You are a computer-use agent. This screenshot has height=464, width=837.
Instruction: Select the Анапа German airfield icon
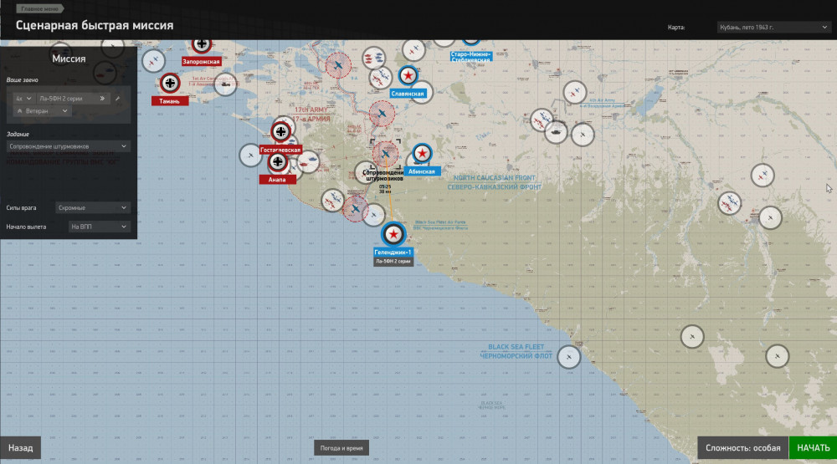click(278, 162)
